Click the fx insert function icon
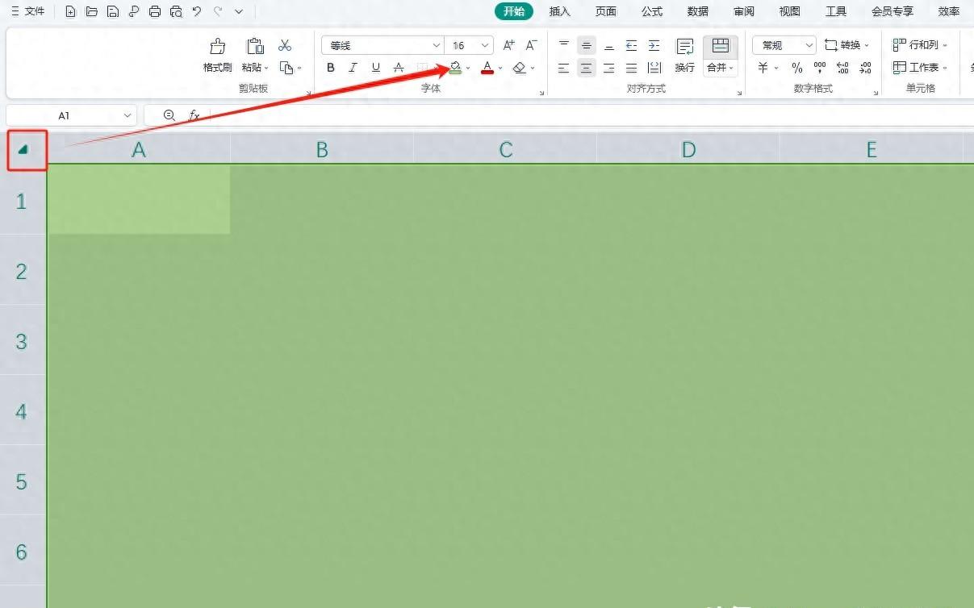 194,115
